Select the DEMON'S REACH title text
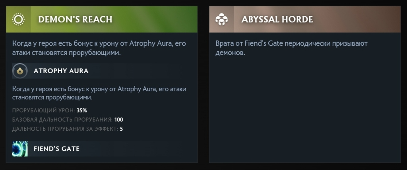The height and width of the screenshot is (170, 407). (75, 19)
